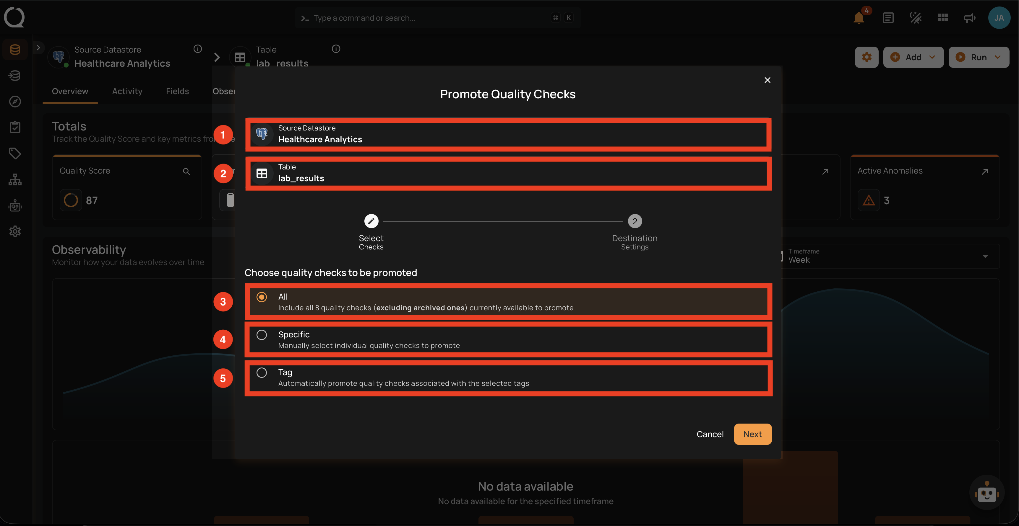The height and width of the screenshot is (526, 1019).
Task: Focus the command search field
Action: (437, 18)
